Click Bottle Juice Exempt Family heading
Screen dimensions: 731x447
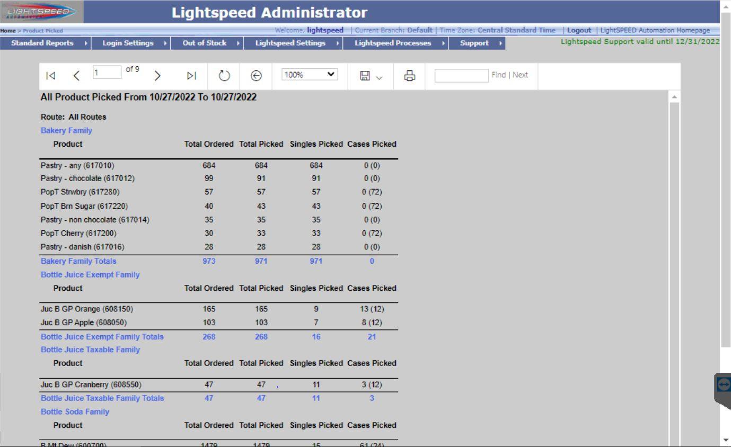click(x=90, y=274)
